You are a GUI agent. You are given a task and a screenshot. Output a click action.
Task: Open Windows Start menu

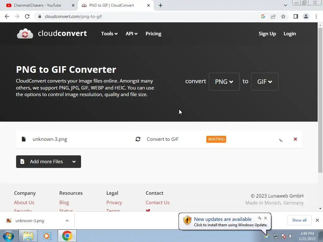coord(9,236)
